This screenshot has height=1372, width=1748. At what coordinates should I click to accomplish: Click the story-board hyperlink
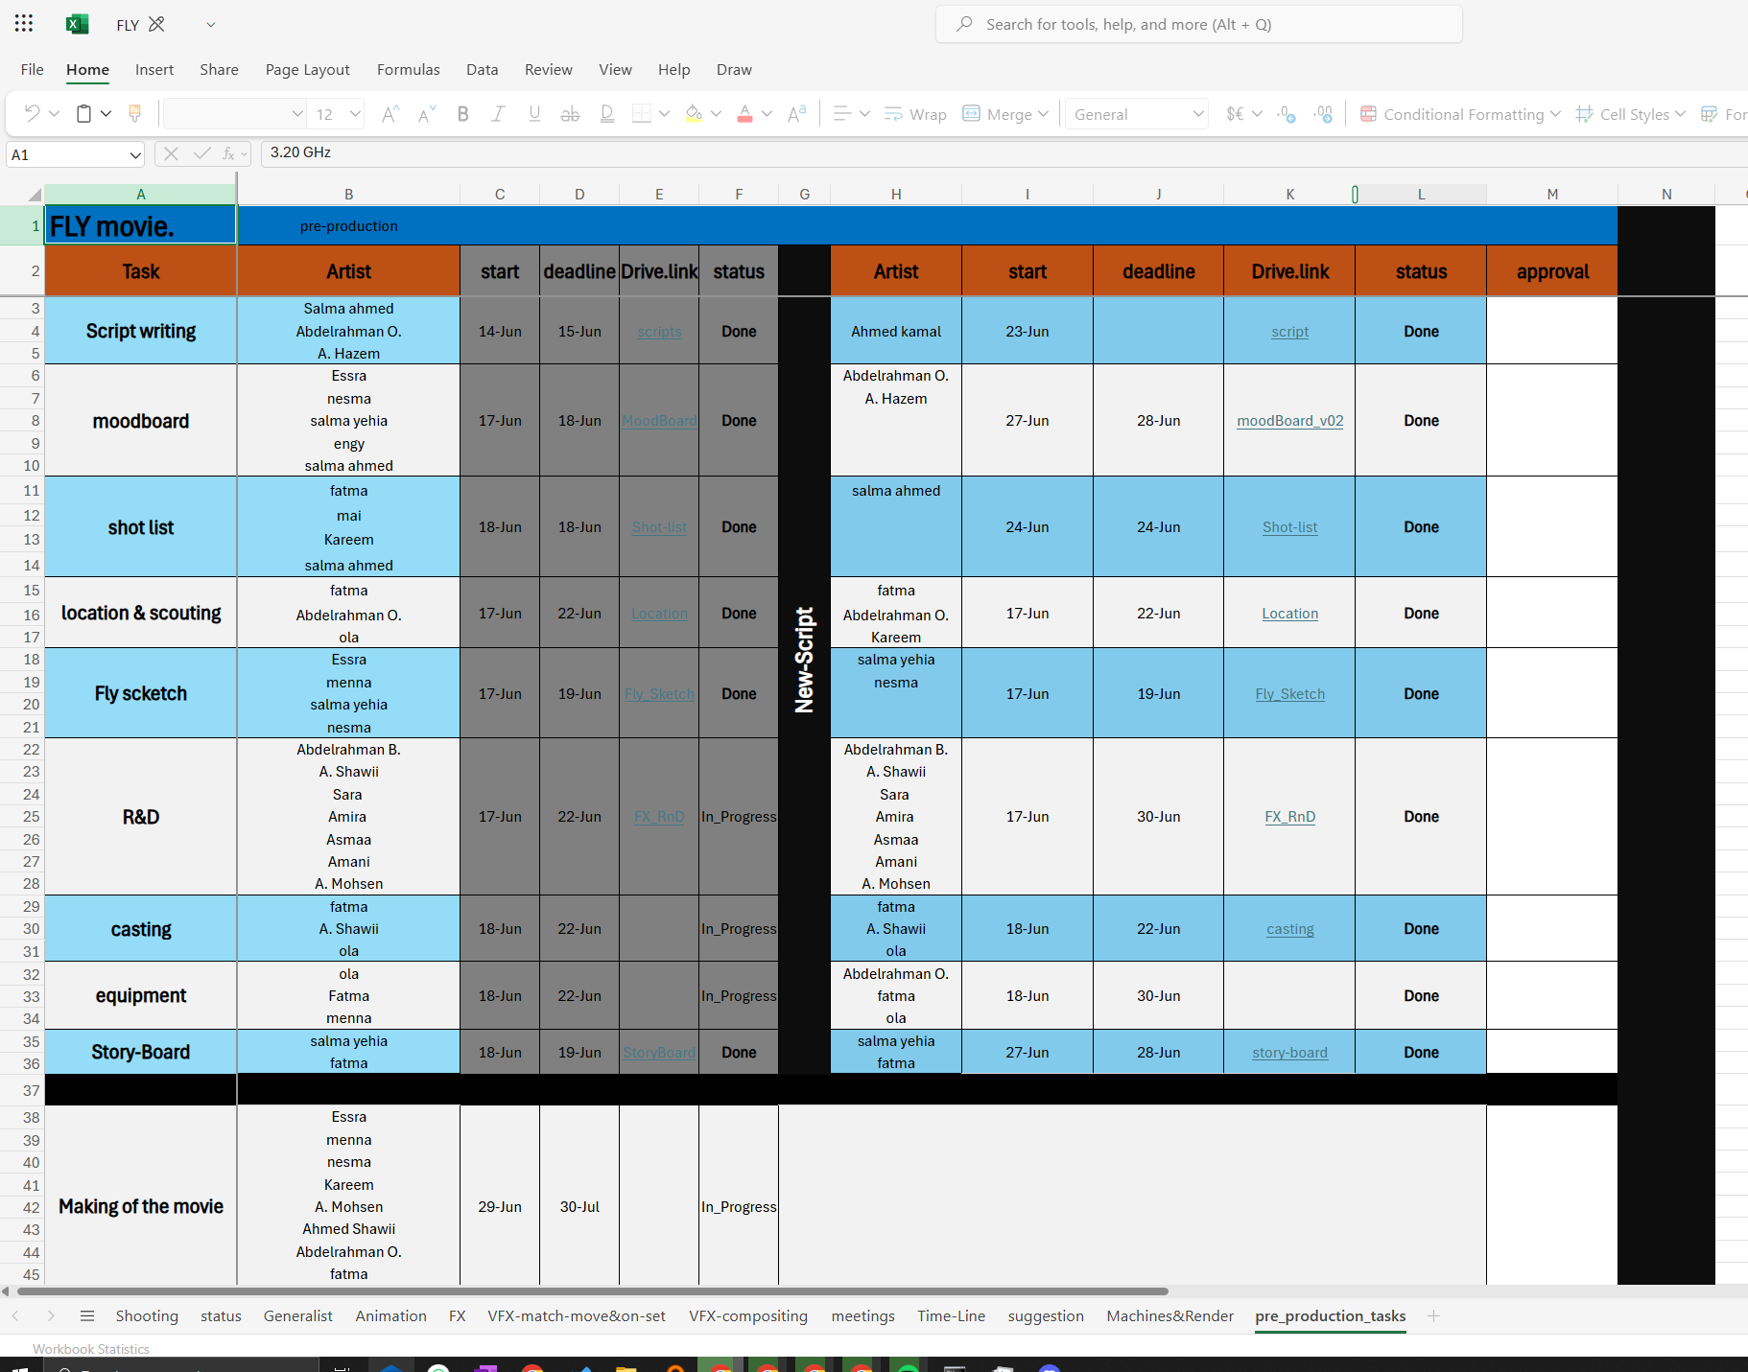pyautogui.click(x=1289, y=1053)
